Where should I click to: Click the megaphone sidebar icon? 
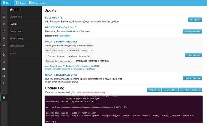coord(4,38)
